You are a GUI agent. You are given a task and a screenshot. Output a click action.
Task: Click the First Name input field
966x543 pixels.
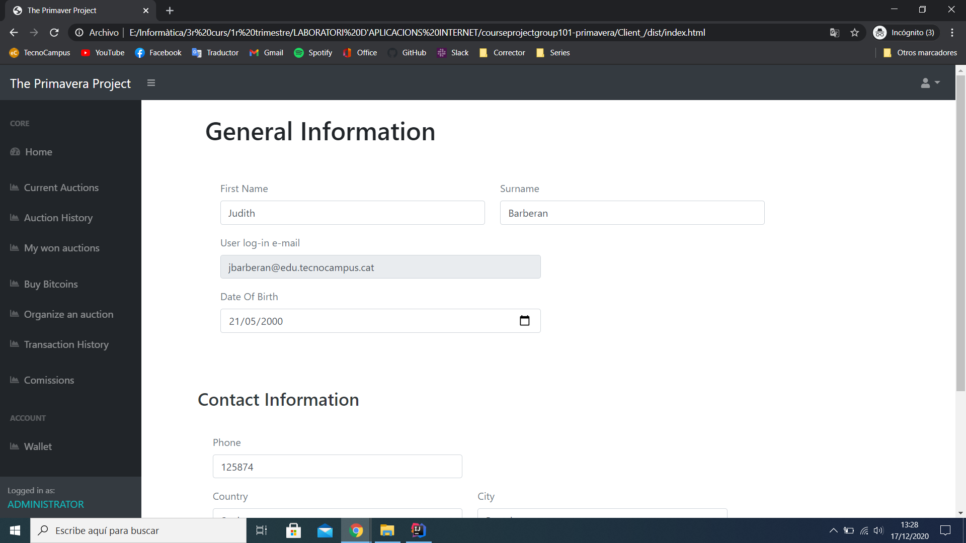coord(352,213)
